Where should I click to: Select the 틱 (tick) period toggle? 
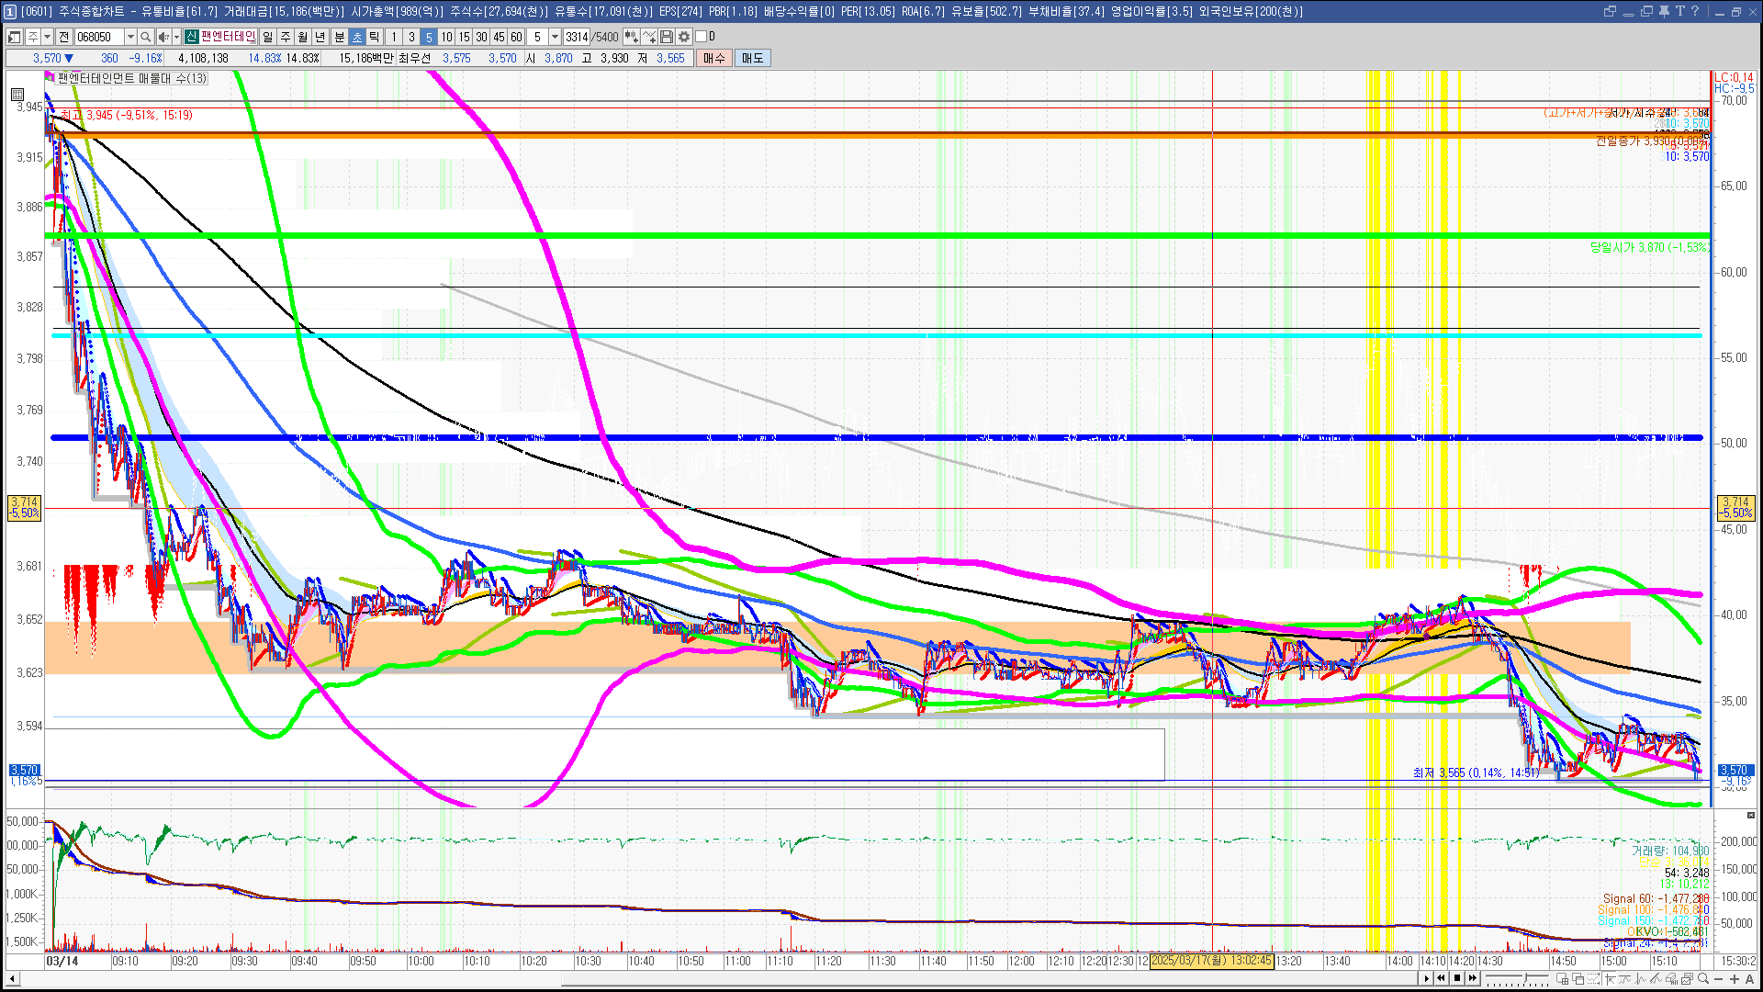click(x=375, y=37)
